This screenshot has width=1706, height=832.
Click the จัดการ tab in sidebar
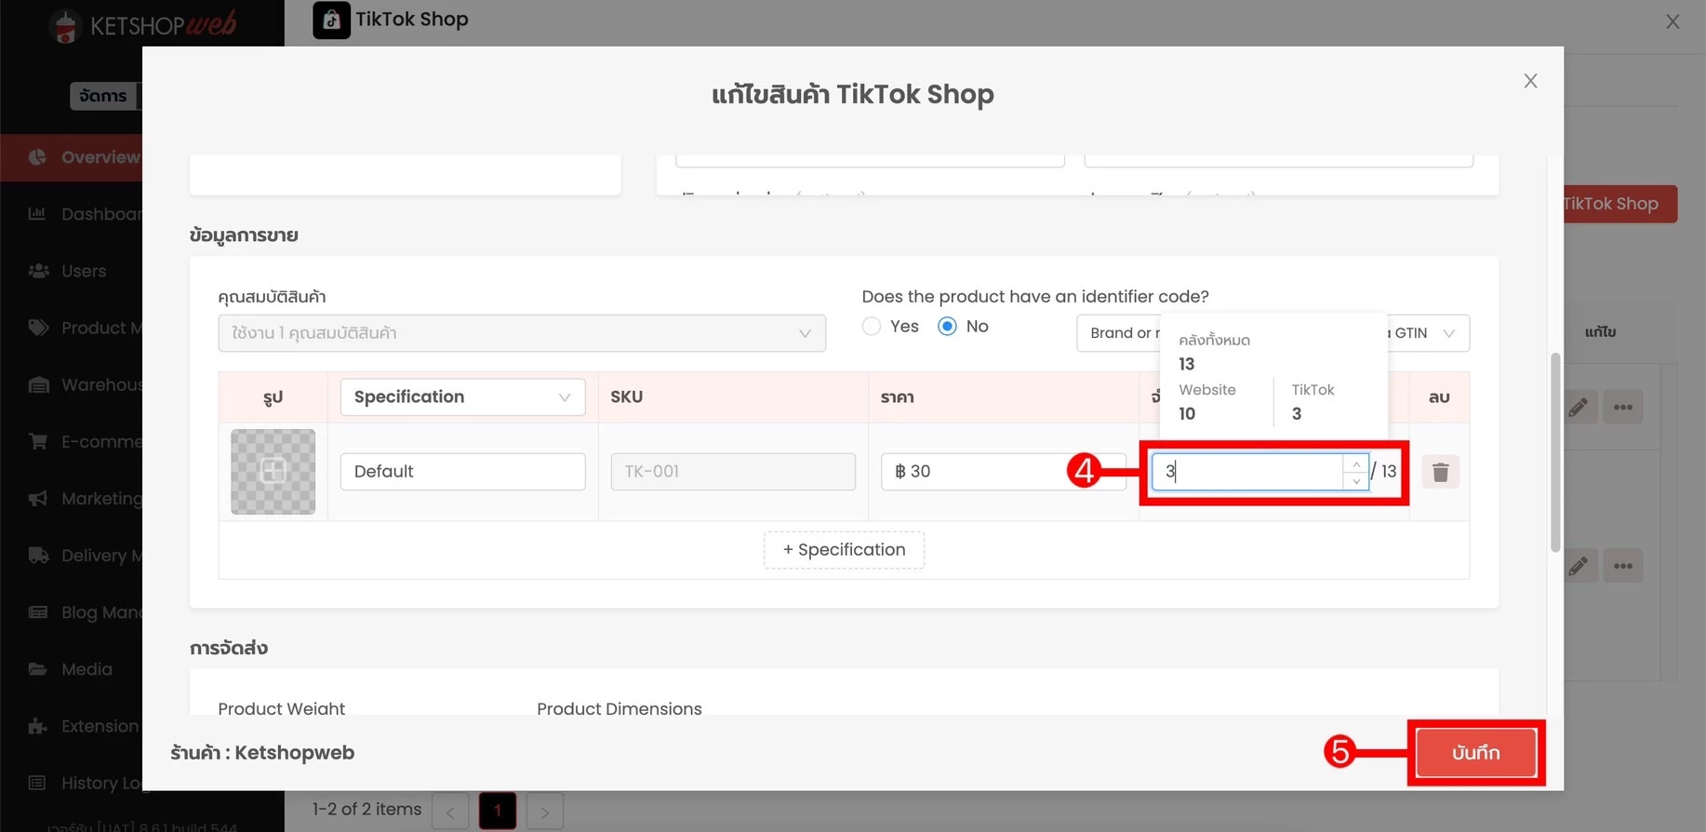click(105, 96)
